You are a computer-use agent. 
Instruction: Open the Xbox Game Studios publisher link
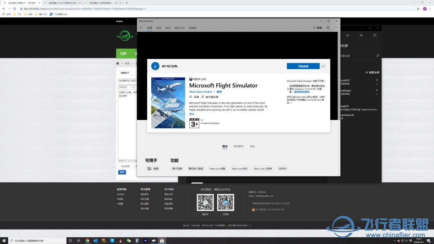pyautogui.click(x=201, y=92)
